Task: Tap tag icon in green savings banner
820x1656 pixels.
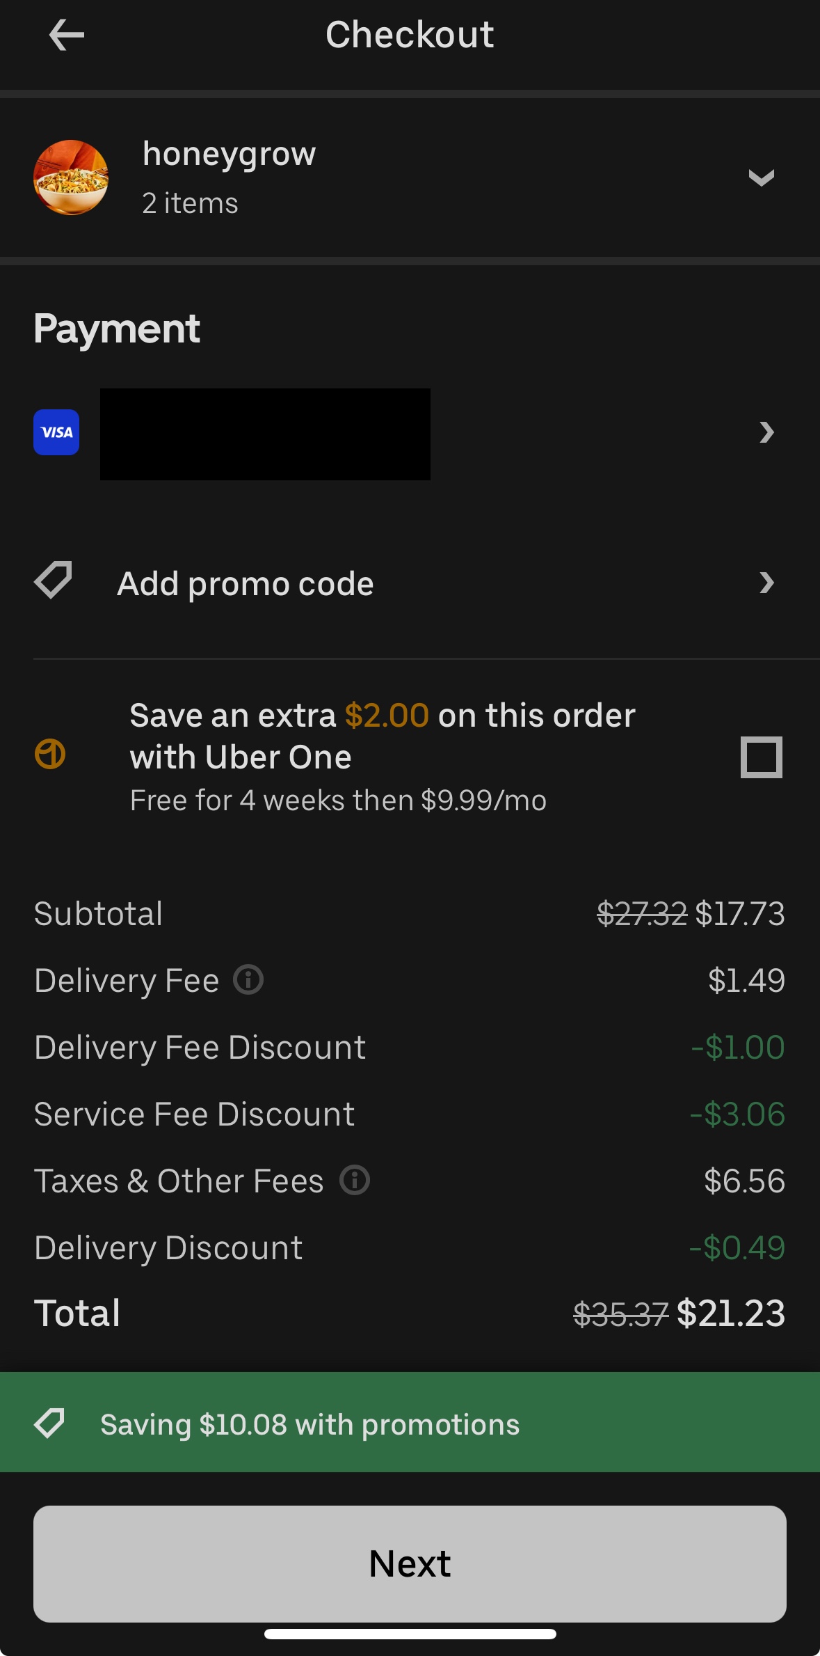Action: click(49, 1424)
